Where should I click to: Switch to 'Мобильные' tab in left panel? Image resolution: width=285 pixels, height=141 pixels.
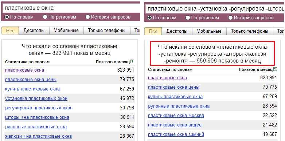66,31
